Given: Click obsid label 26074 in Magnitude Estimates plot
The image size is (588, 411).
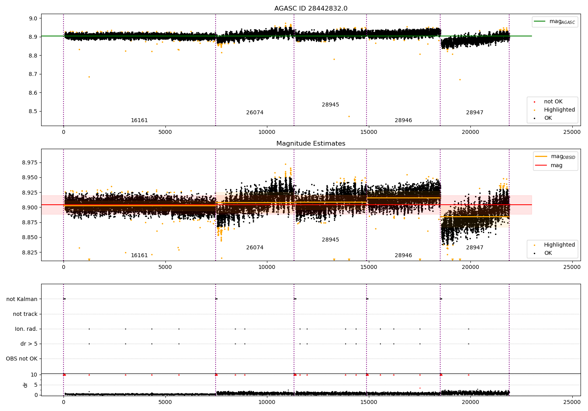Looking at the screenshot, I should coord(255,248).
